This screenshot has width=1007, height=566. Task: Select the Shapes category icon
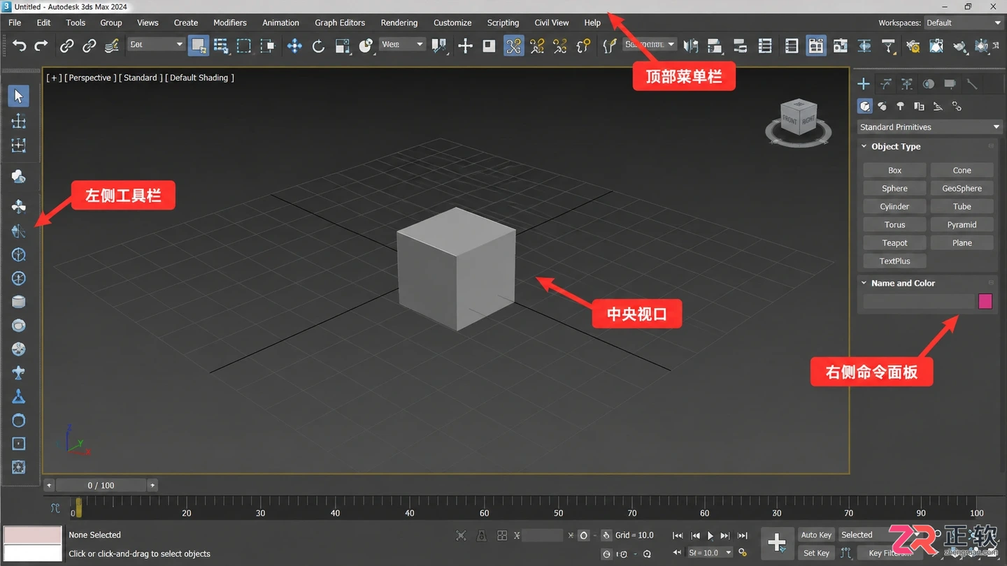click(x=883, y=106)
